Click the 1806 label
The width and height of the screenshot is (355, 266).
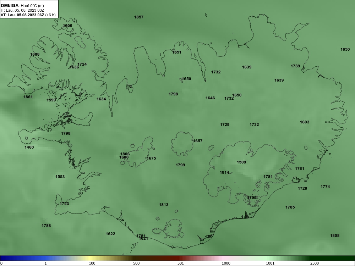click(125, 154)
